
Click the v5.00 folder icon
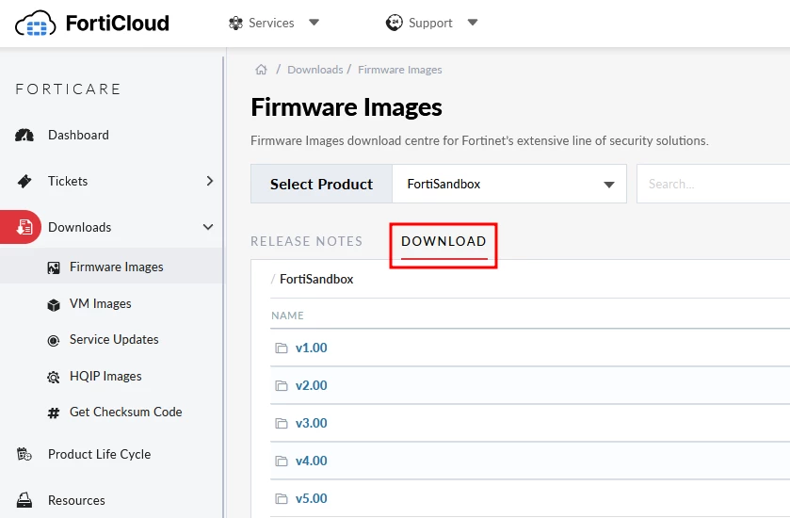click(x=282, y=499)
